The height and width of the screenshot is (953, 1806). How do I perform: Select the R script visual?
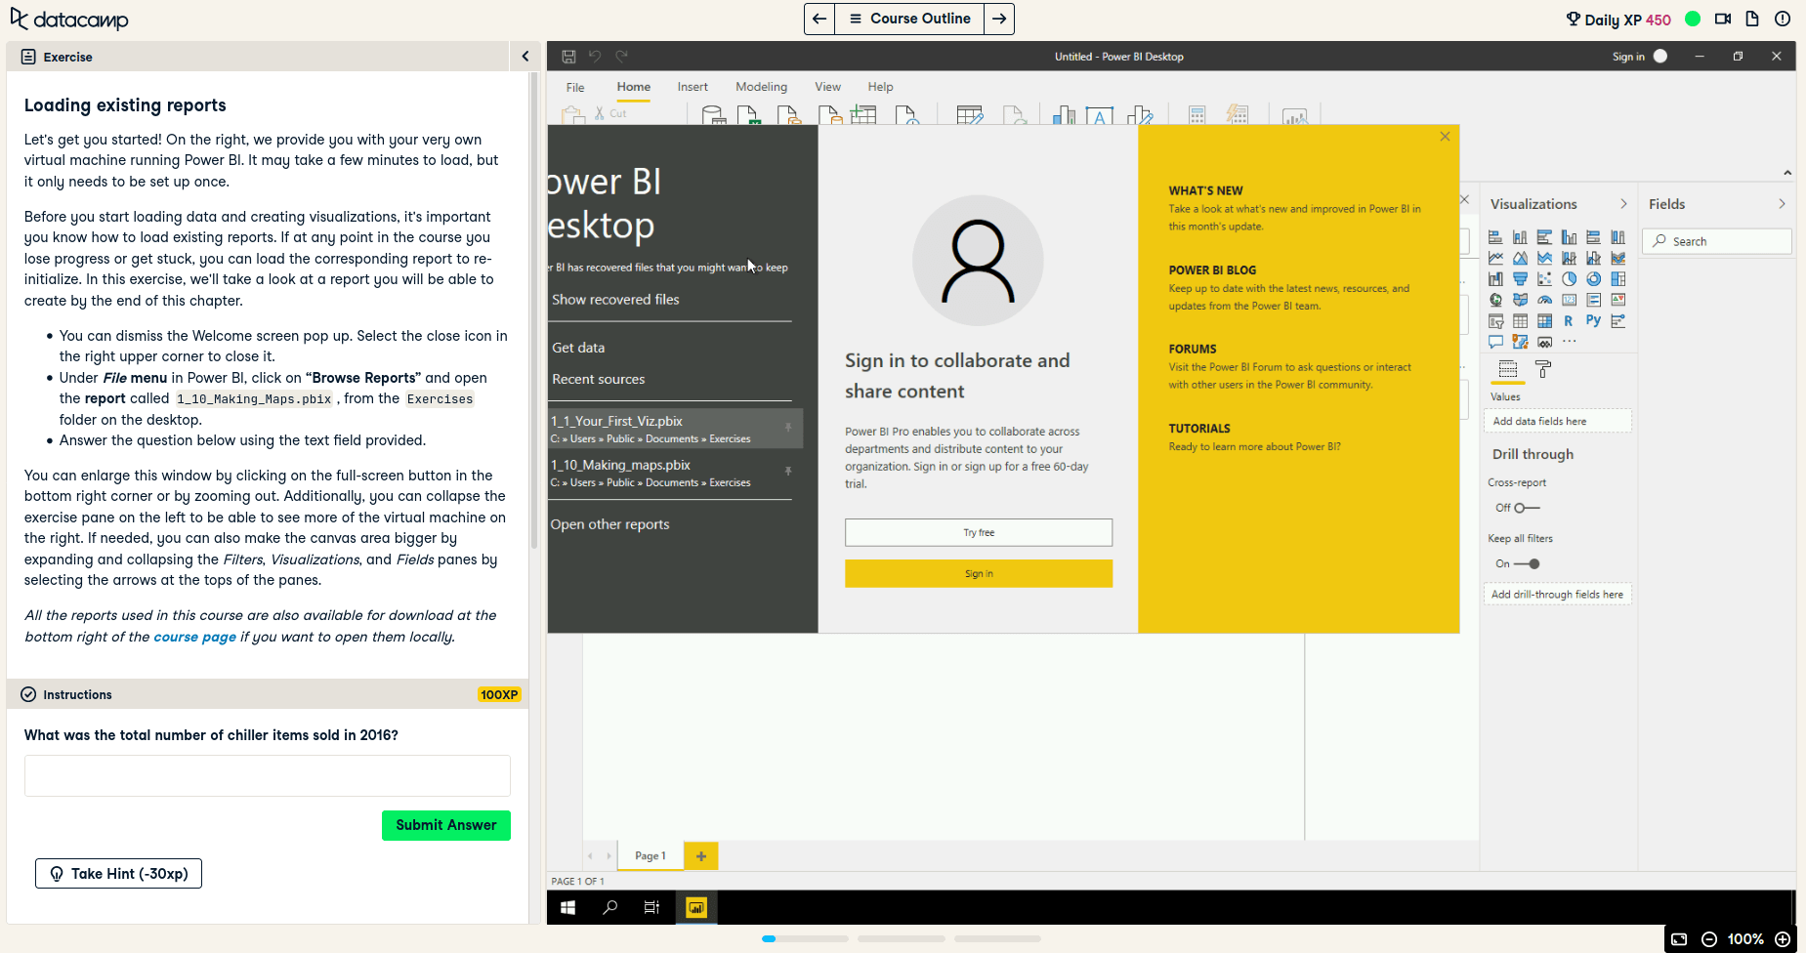point(1569,321)
